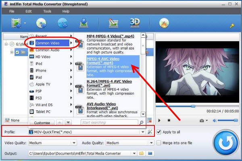The height and width of the screenshot is (161, 242).
Task: Move profile down arrow button
Action: (68, 123)
